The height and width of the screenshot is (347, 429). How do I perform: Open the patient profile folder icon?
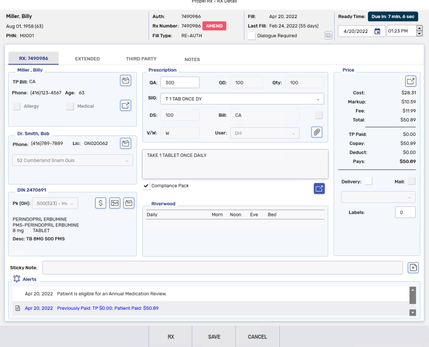(x=125, y=80)
